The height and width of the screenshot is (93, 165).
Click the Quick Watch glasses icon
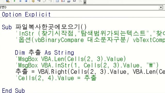click(75, 1)
